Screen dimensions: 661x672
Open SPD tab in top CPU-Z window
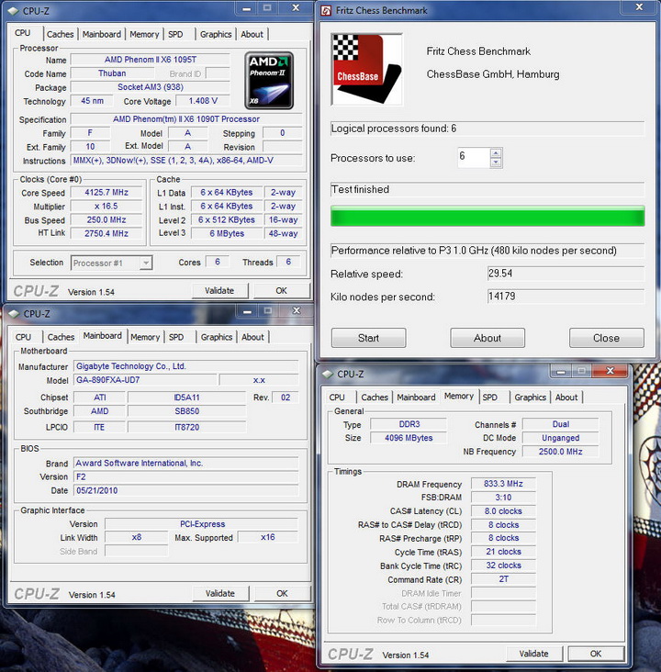[x=175, y=34]
